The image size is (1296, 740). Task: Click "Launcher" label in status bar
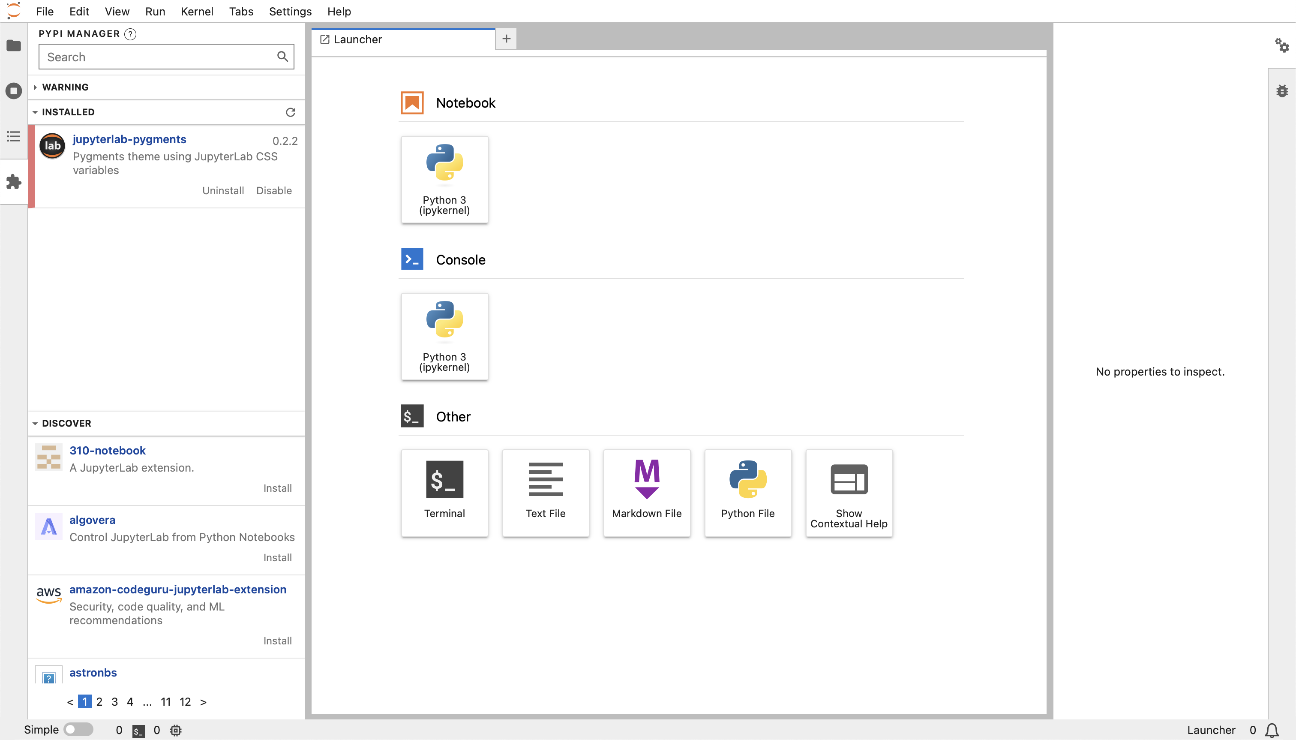click(x=1211, y=730)
